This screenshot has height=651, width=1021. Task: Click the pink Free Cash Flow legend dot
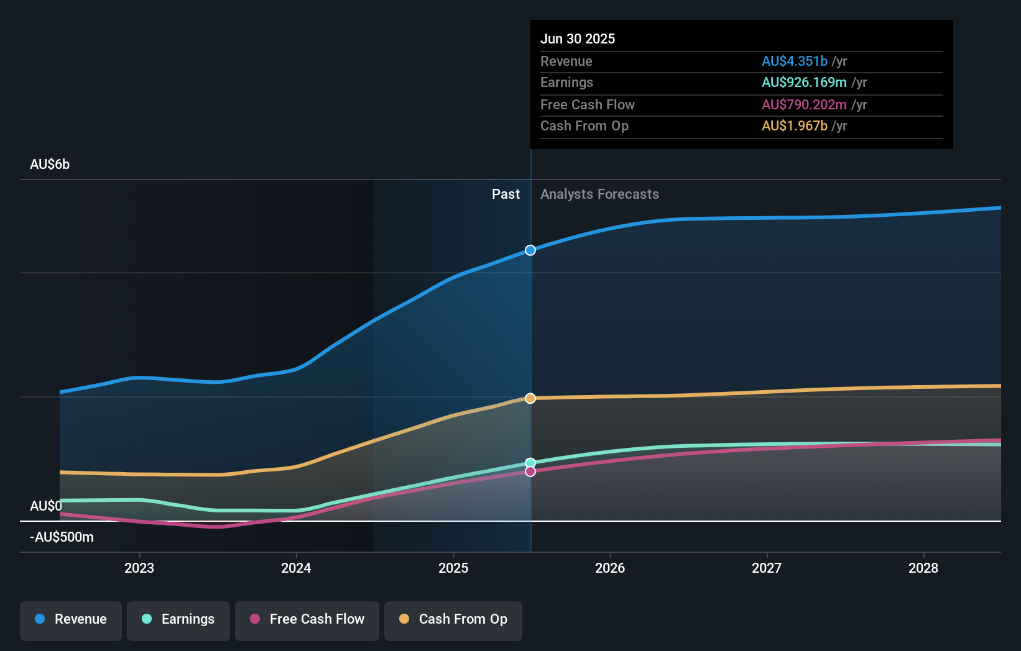256,619
